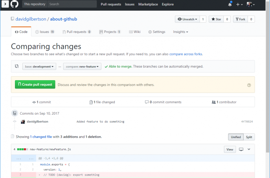This screenshot has height=178, width=270.
Task: Click deleted line 3 number in diff
Action: click(x=20, y=175)
